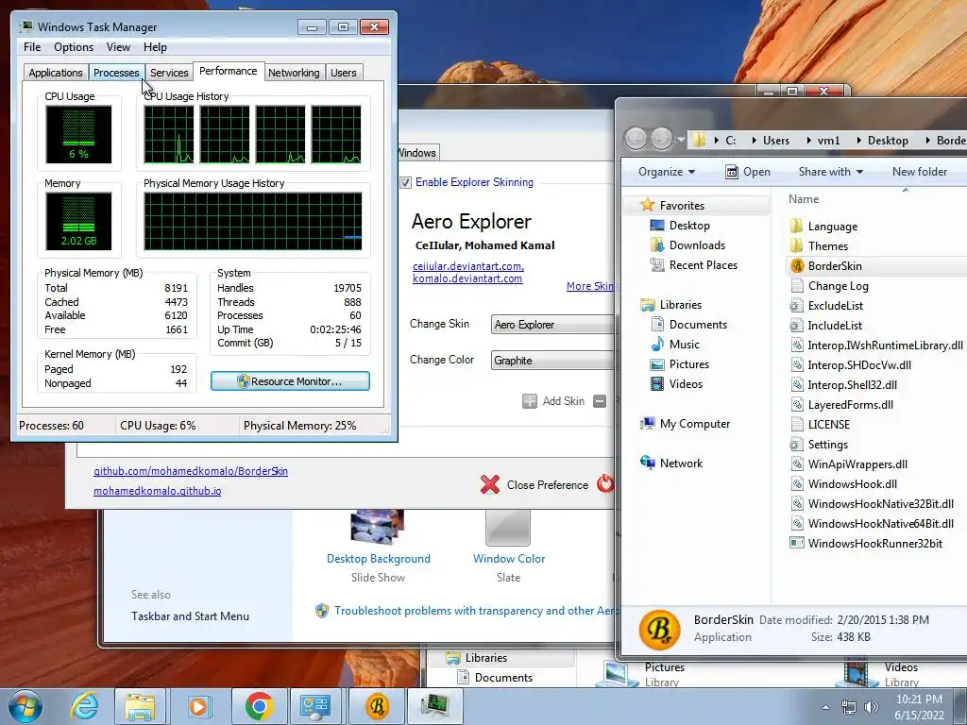This screenshot has width=967, height=725.
Task: Open github.com/mohamedkomalo/BorderSkin link
Action: tap(191, 471)
